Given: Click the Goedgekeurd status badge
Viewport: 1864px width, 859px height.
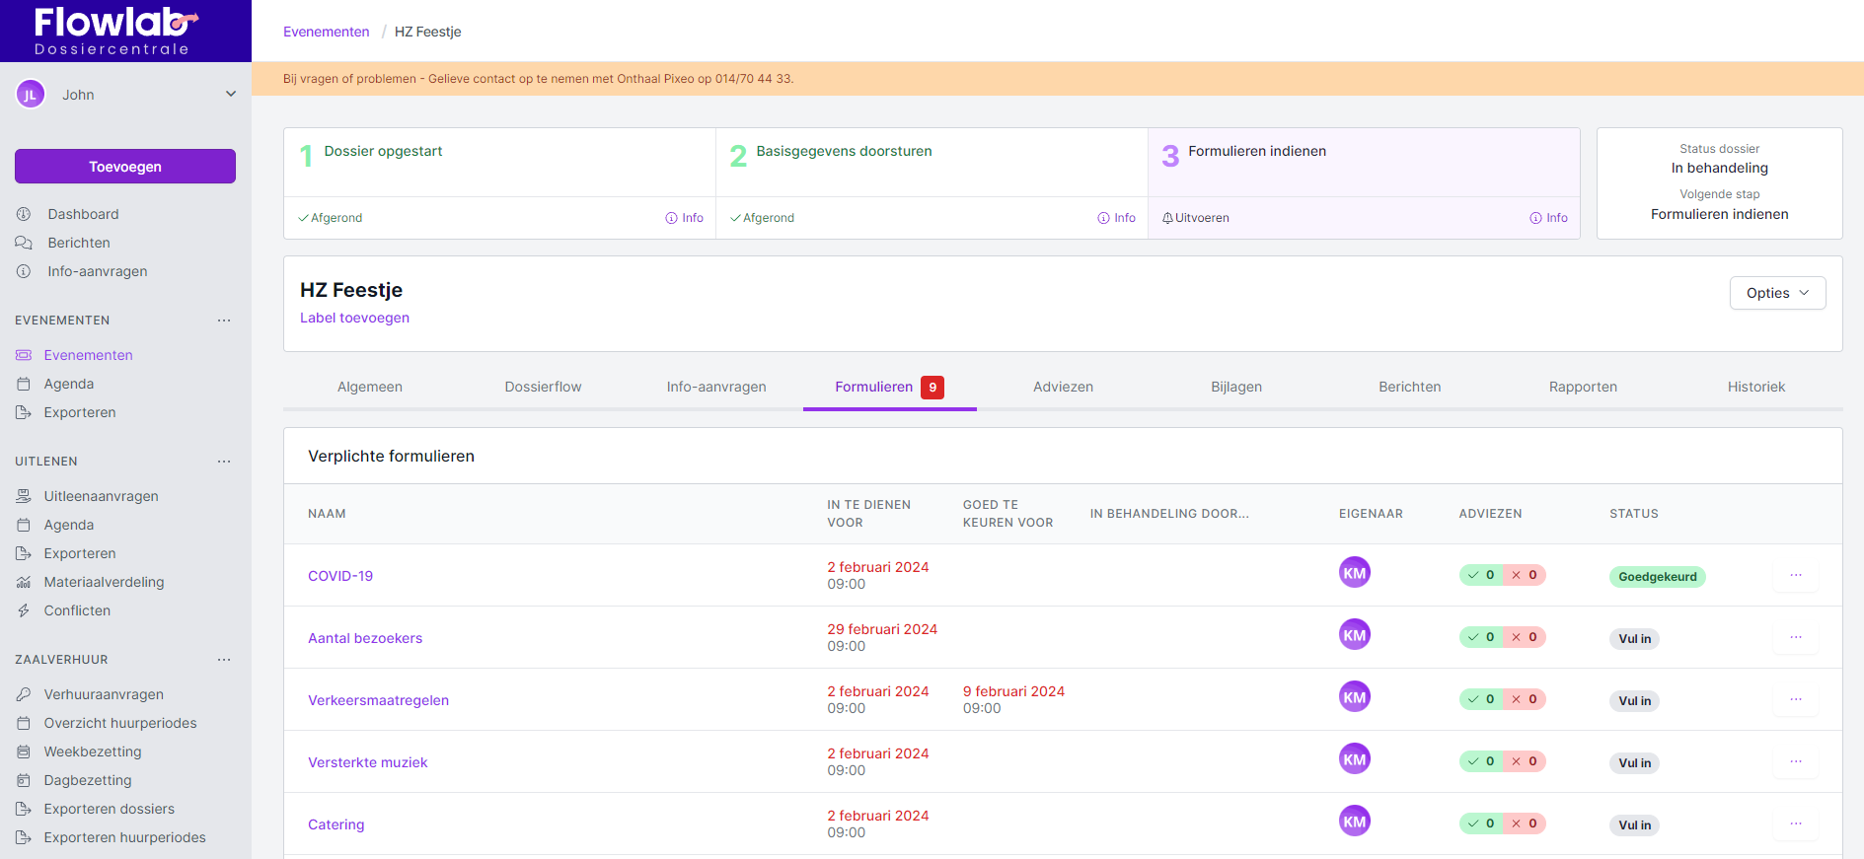Looking at the screenshot, I should pos(1657,577).
